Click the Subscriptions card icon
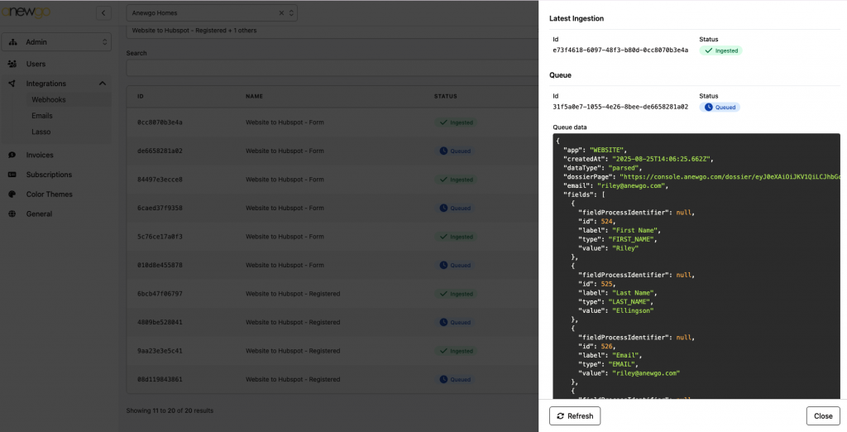 (12, 175)
